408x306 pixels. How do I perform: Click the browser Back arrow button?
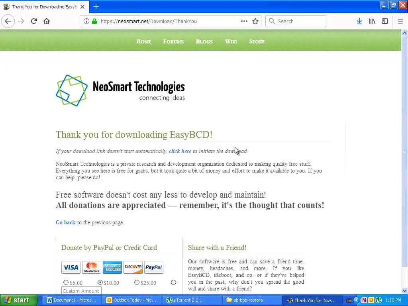click(8, 22)
